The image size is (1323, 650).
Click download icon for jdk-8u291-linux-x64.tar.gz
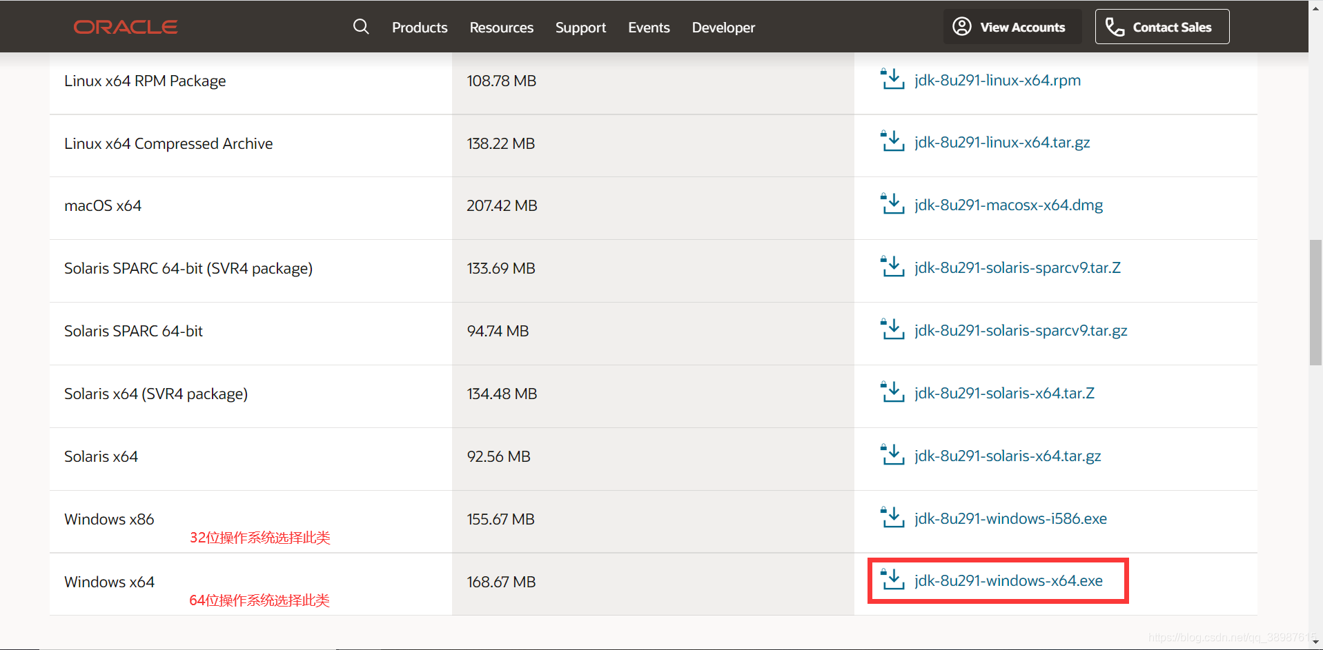point(892,141)
